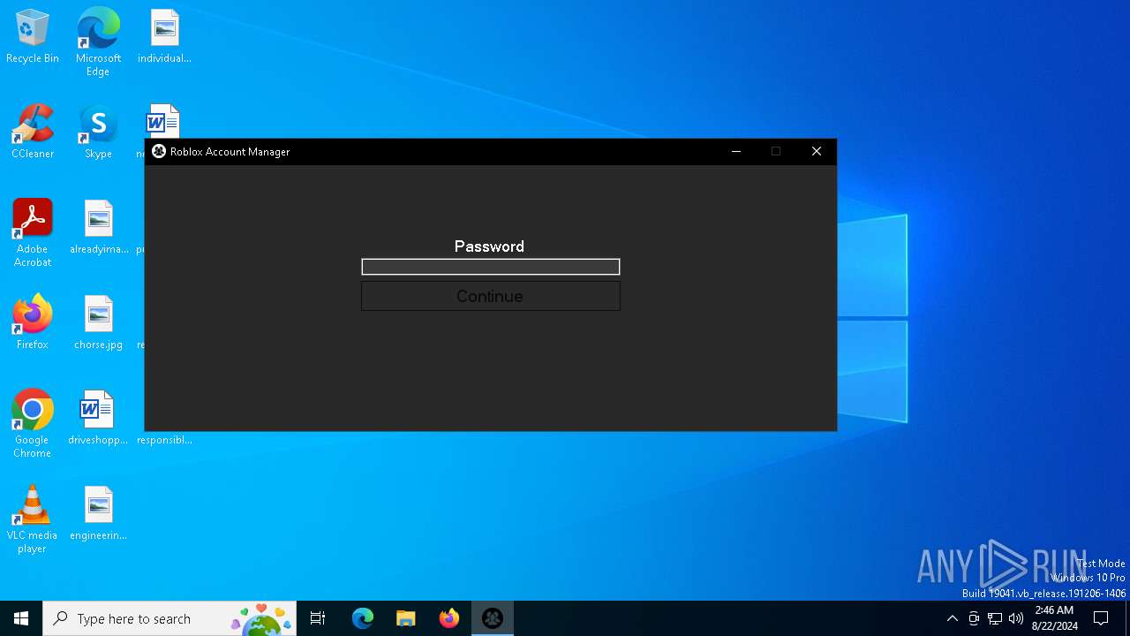
Task: Select driveshopp... Word document on desktop
Action: coord(98,419)
